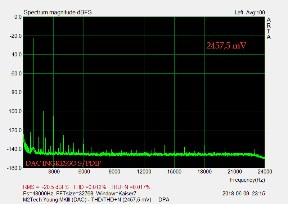Click the '-80.0' y-axis label

(15, 92)
